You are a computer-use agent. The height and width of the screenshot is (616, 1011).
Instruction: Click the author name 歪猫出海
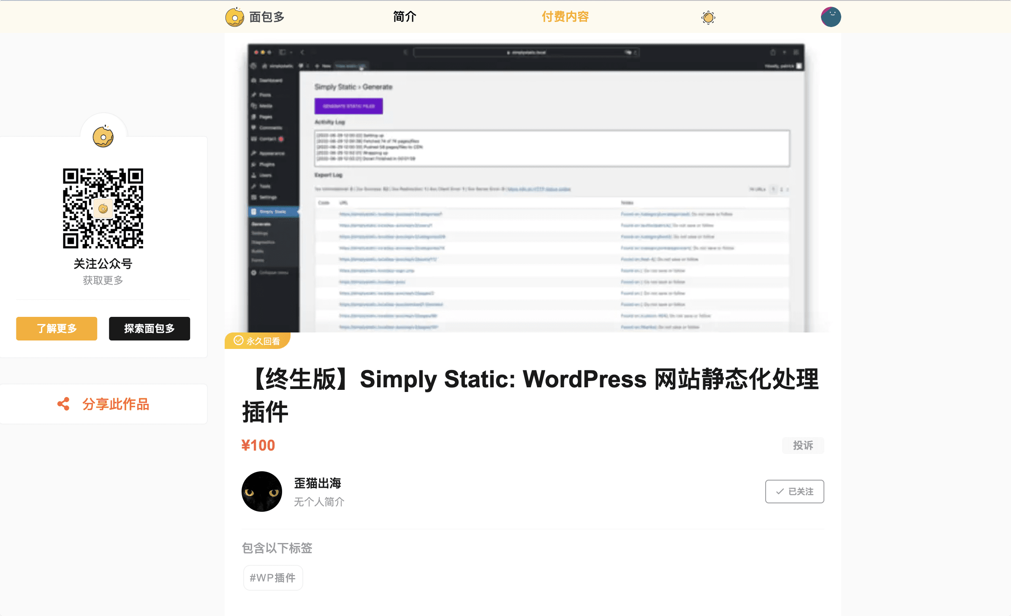[x=318, y=483]
